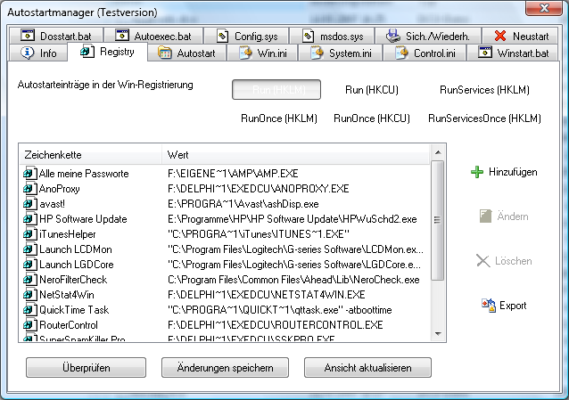Open the Autostart tab
Screen dimensions: 569x400
pos(186,53)
